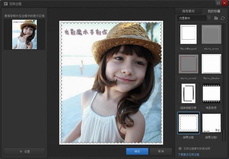Click the refresh materials icon
This screenshot has width=229, height=159.
point(223,18)
